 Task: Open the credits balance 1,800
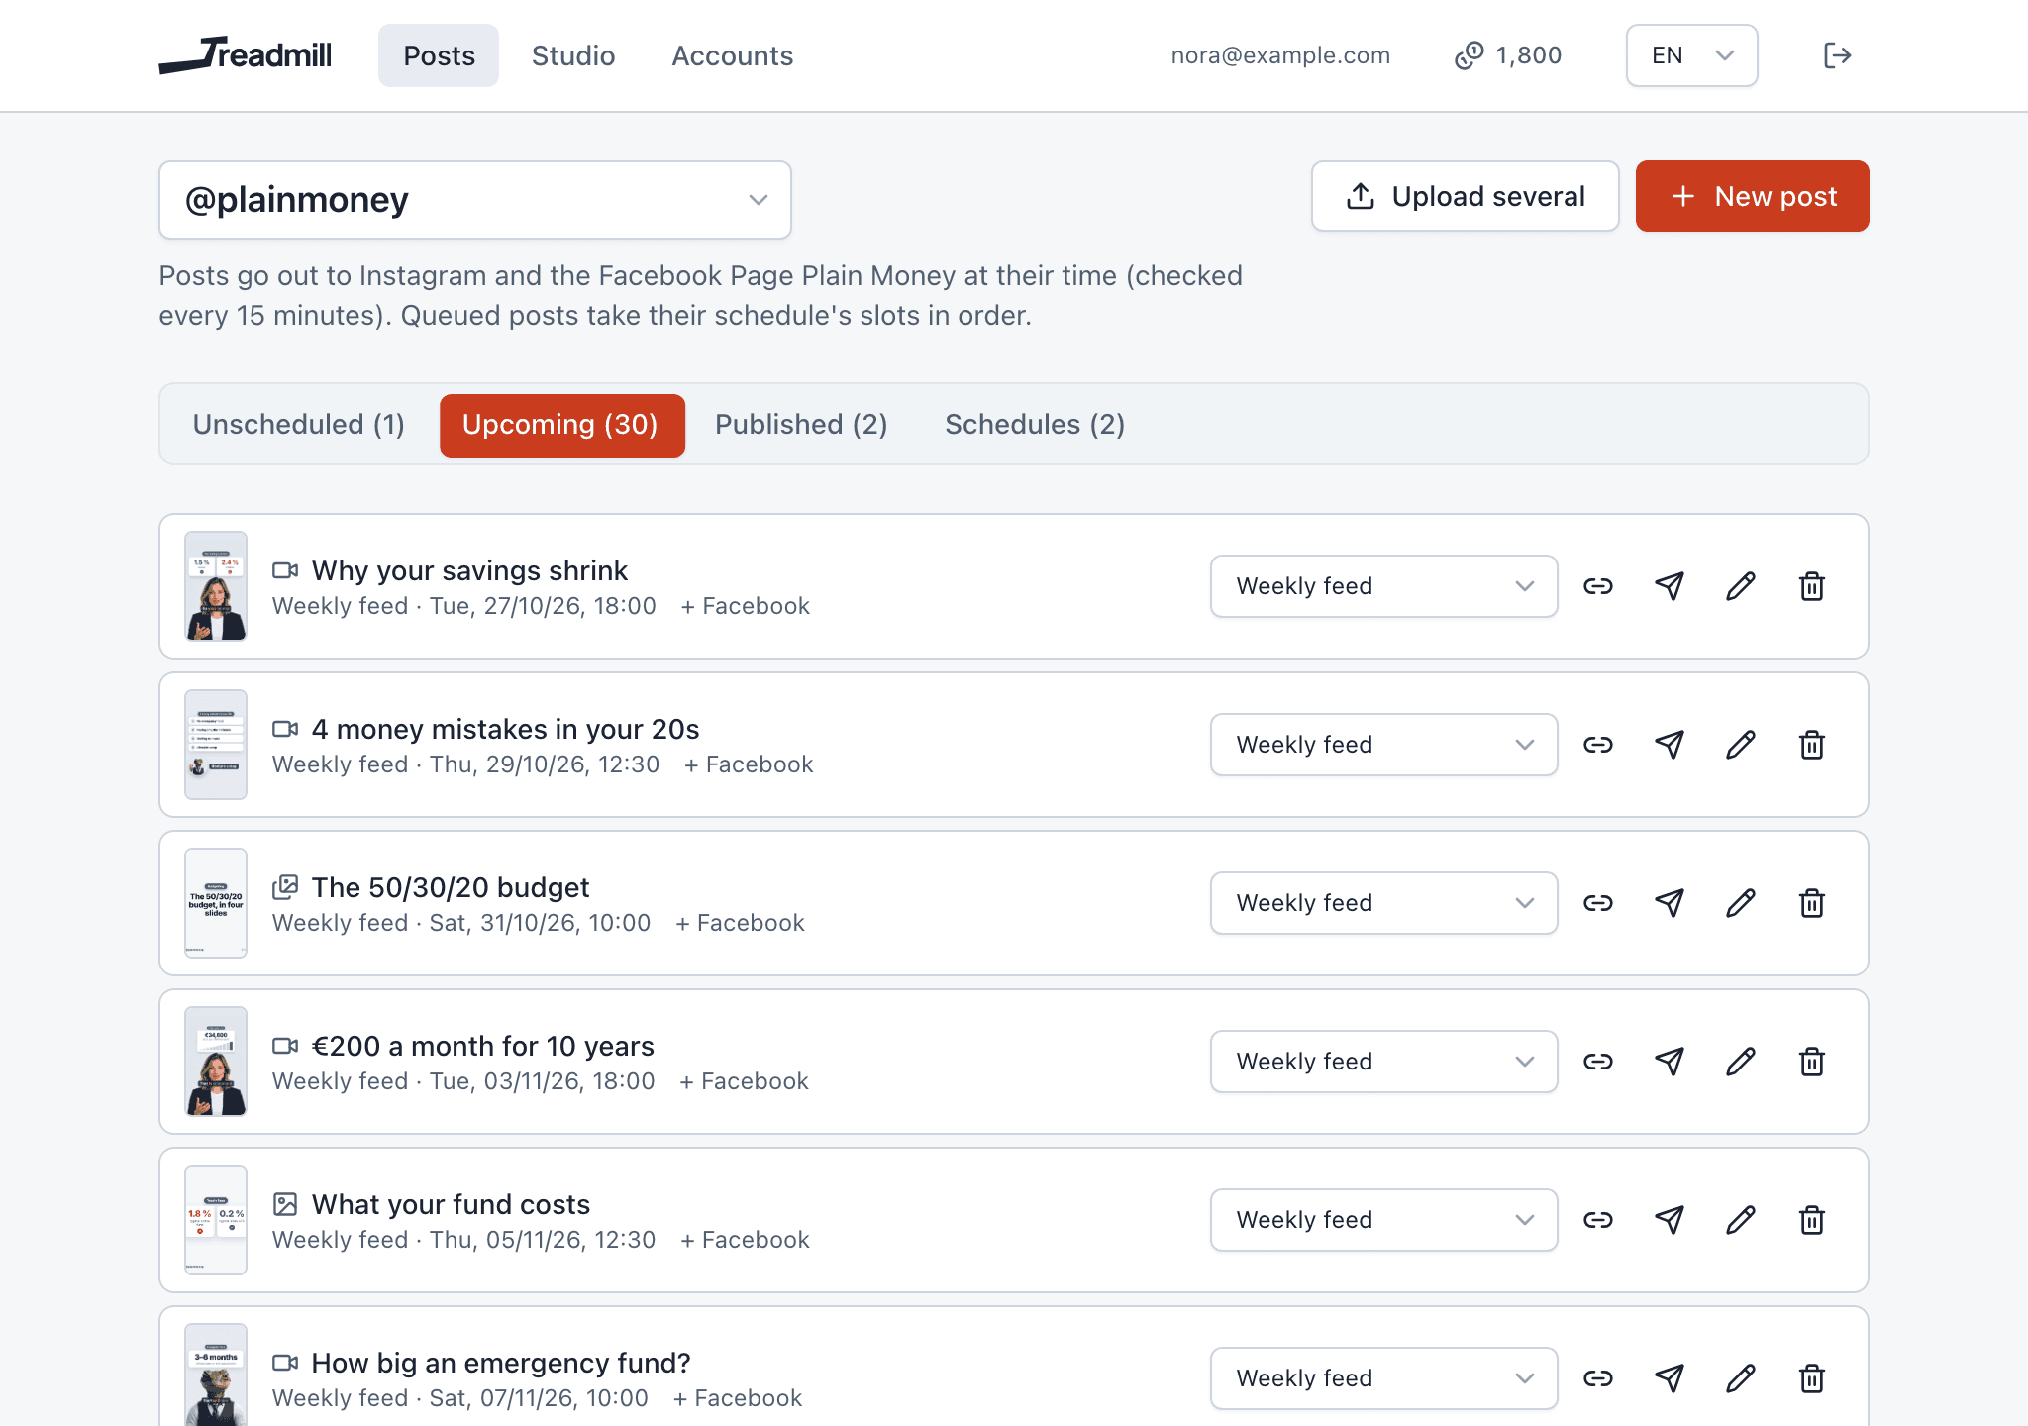coord(1508,55)
